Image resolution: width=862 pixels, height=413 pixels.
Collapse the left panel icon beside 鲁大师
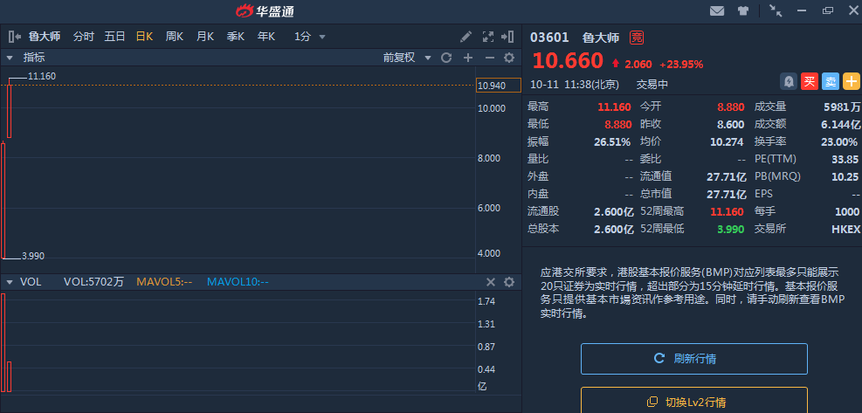(x=15, y=37)
